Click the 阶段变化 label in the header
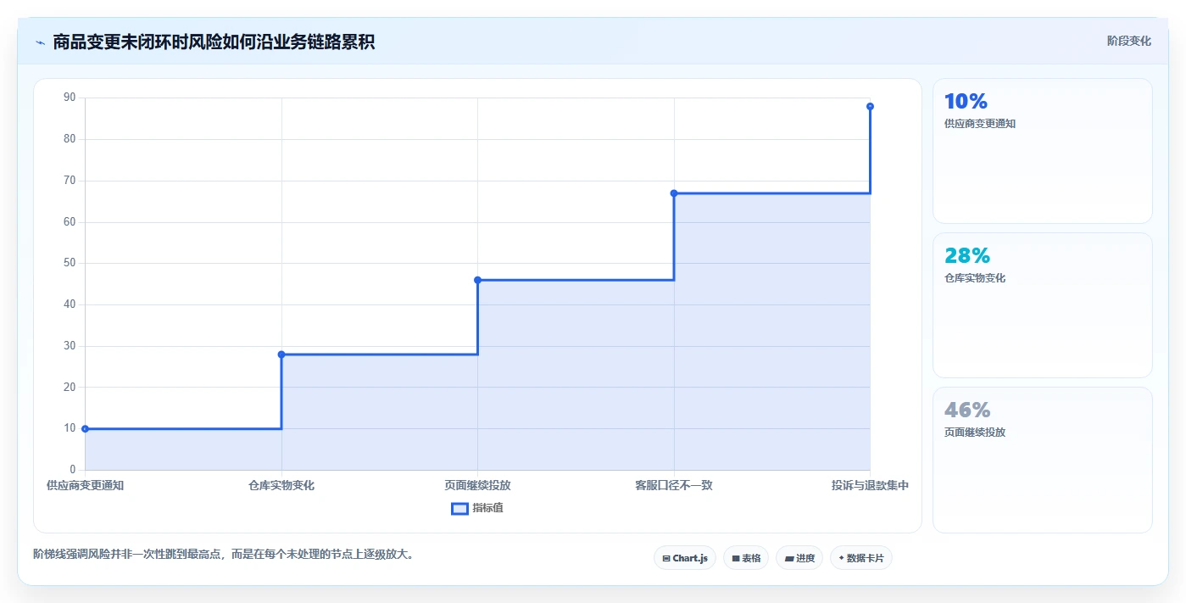This screenshot has width=1186, height=603. coord(1129,41)
